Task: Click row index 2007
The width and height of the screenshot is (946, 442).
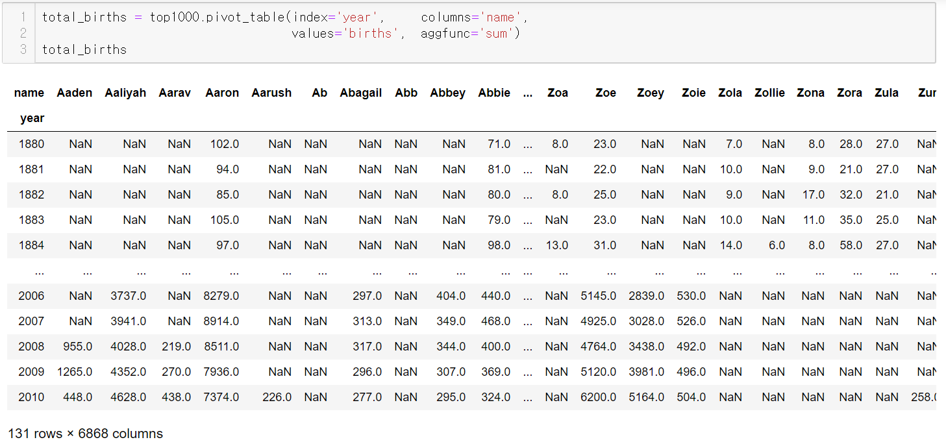Action: point(31,321)
